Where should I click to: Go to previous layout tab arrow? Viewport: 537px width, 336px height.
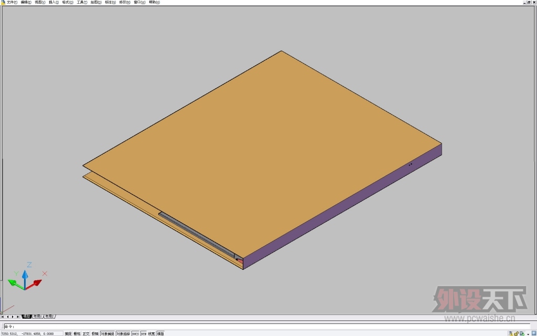[x=8, y=317]
